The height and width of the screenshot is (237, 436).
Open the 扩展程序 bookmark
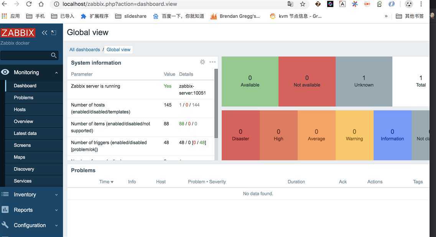(x=95, y=16)
